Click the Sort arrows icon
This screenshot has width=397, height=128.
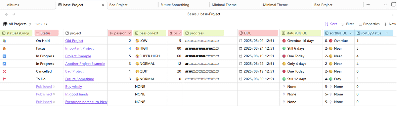point(327,24)
